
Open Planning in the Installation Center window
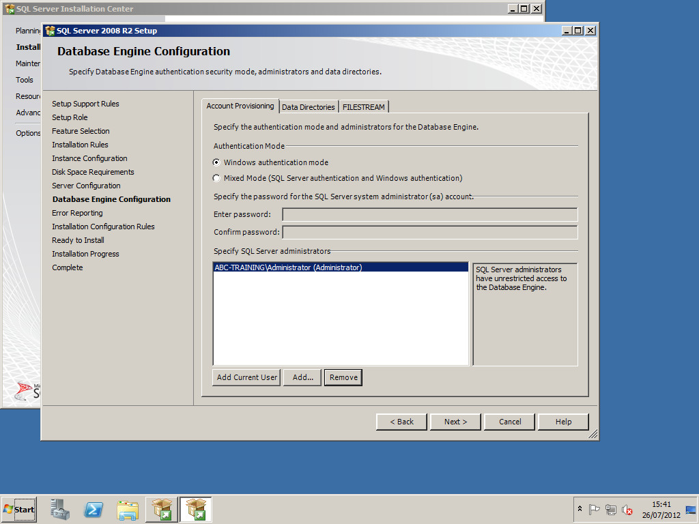(x=27, y=31)
